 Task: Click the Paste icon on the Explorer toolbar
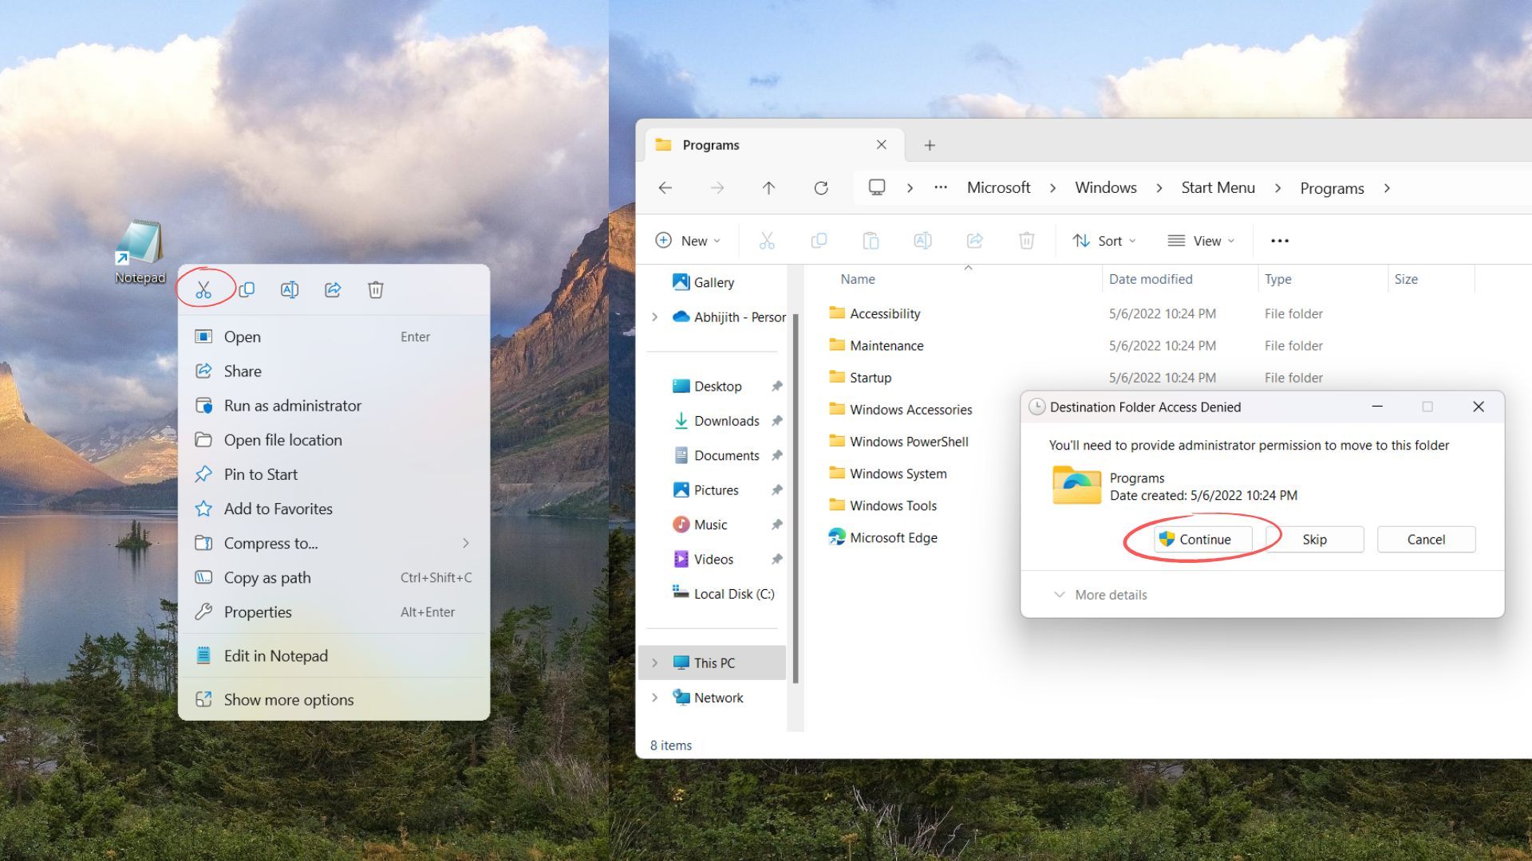(x=871, y=240)
